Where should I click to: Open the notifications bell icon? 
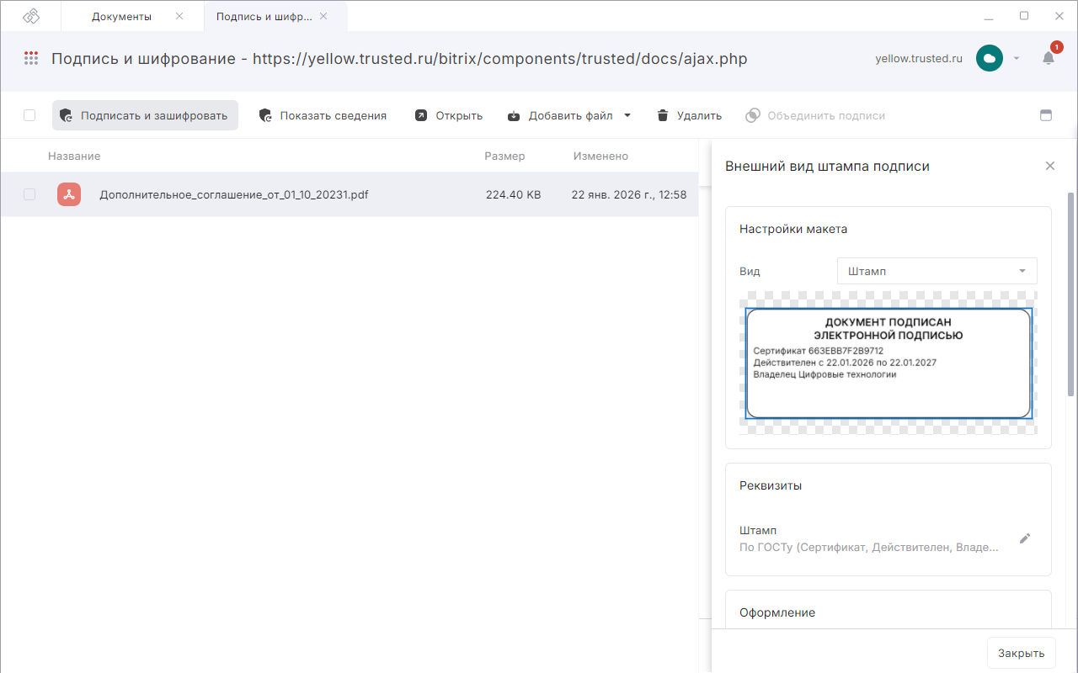coord(1048,58)
